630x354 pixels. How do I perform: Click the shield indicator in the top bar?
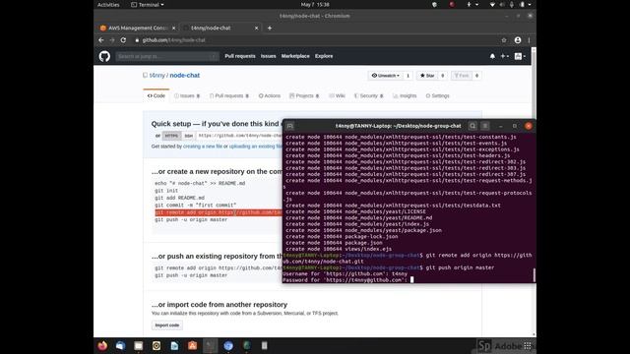pyautogui.click(x=434, y=5)
